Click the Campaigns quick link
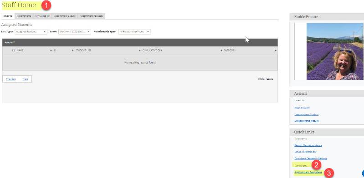The height and width of the screenshot is (178, 364). click(x=301, y=166)
